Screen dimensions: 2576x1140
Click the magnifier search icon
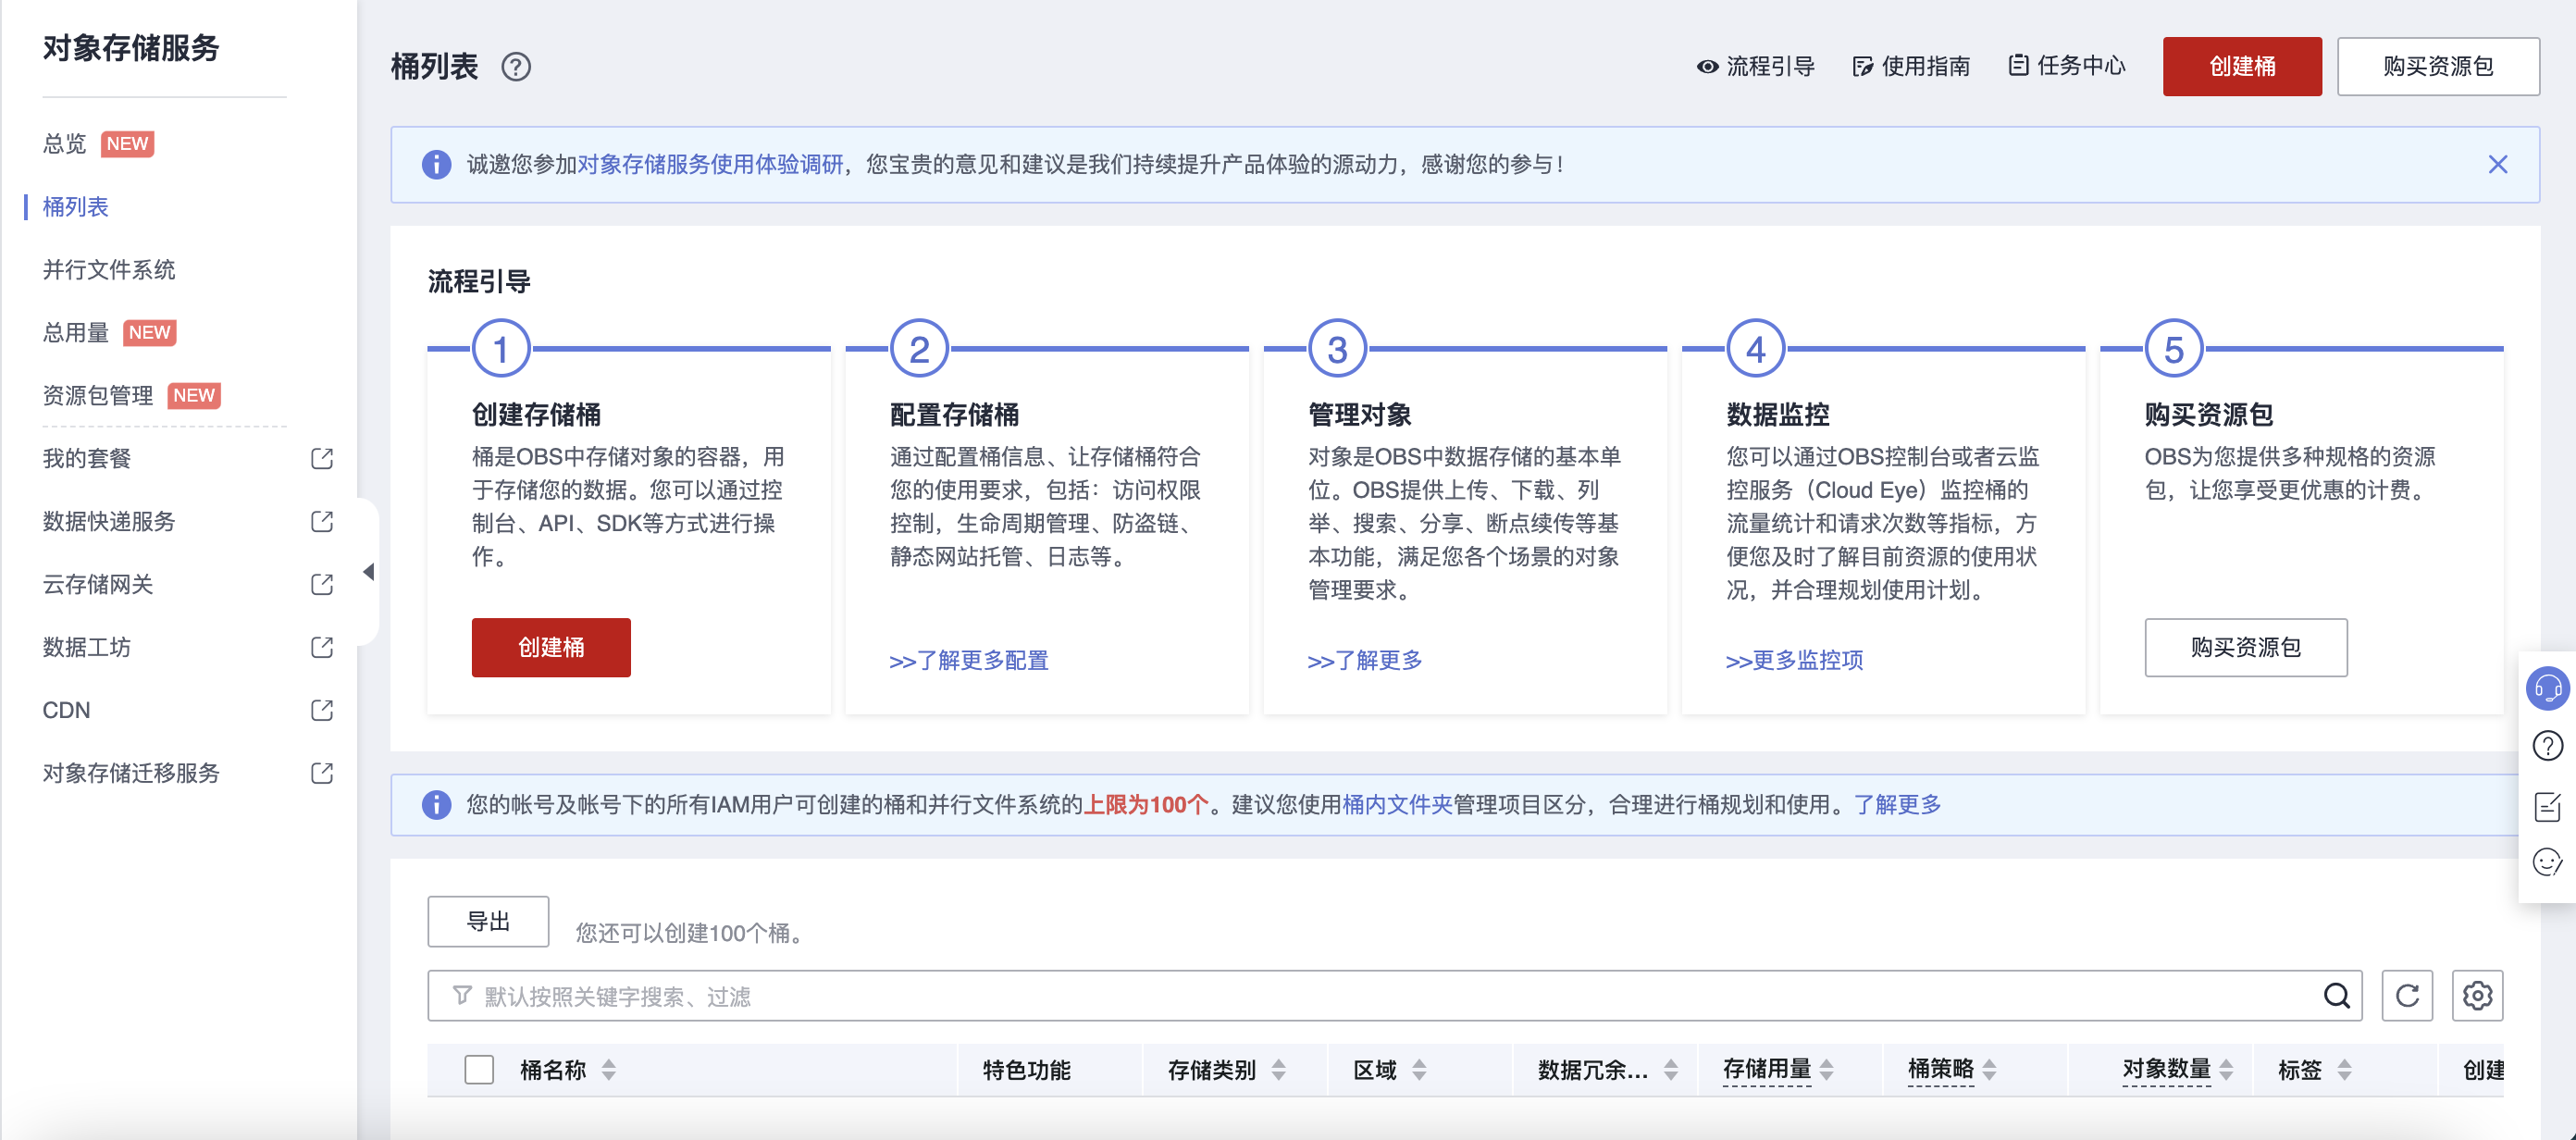pos(2336,996)
